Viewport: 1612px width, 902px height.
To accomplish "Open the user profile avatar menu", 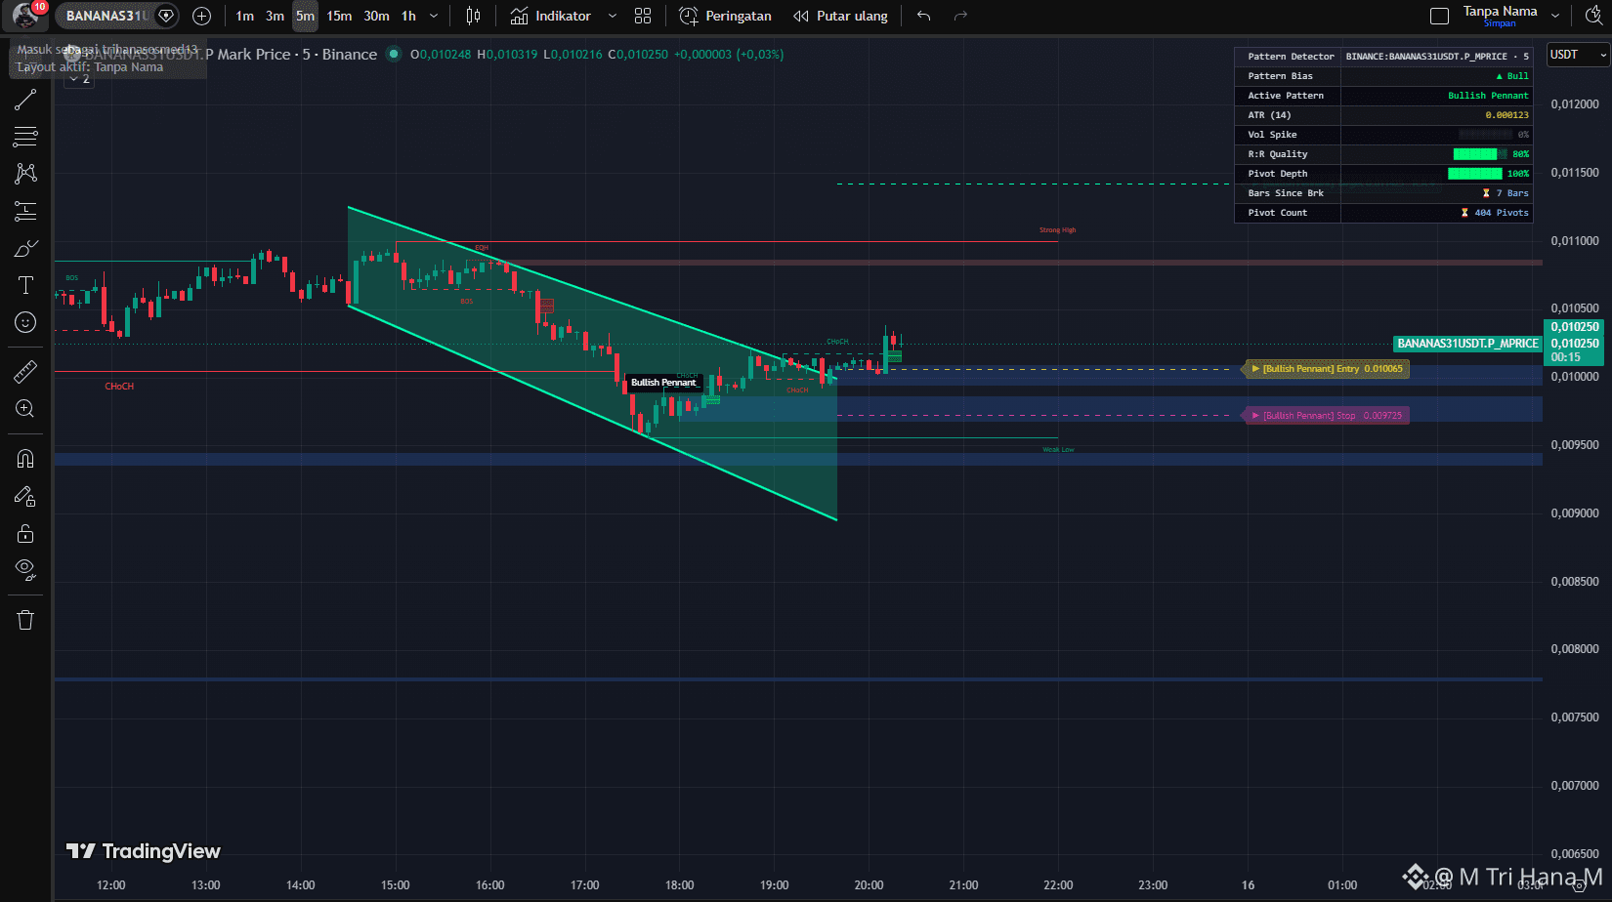I will pos(25,16).
